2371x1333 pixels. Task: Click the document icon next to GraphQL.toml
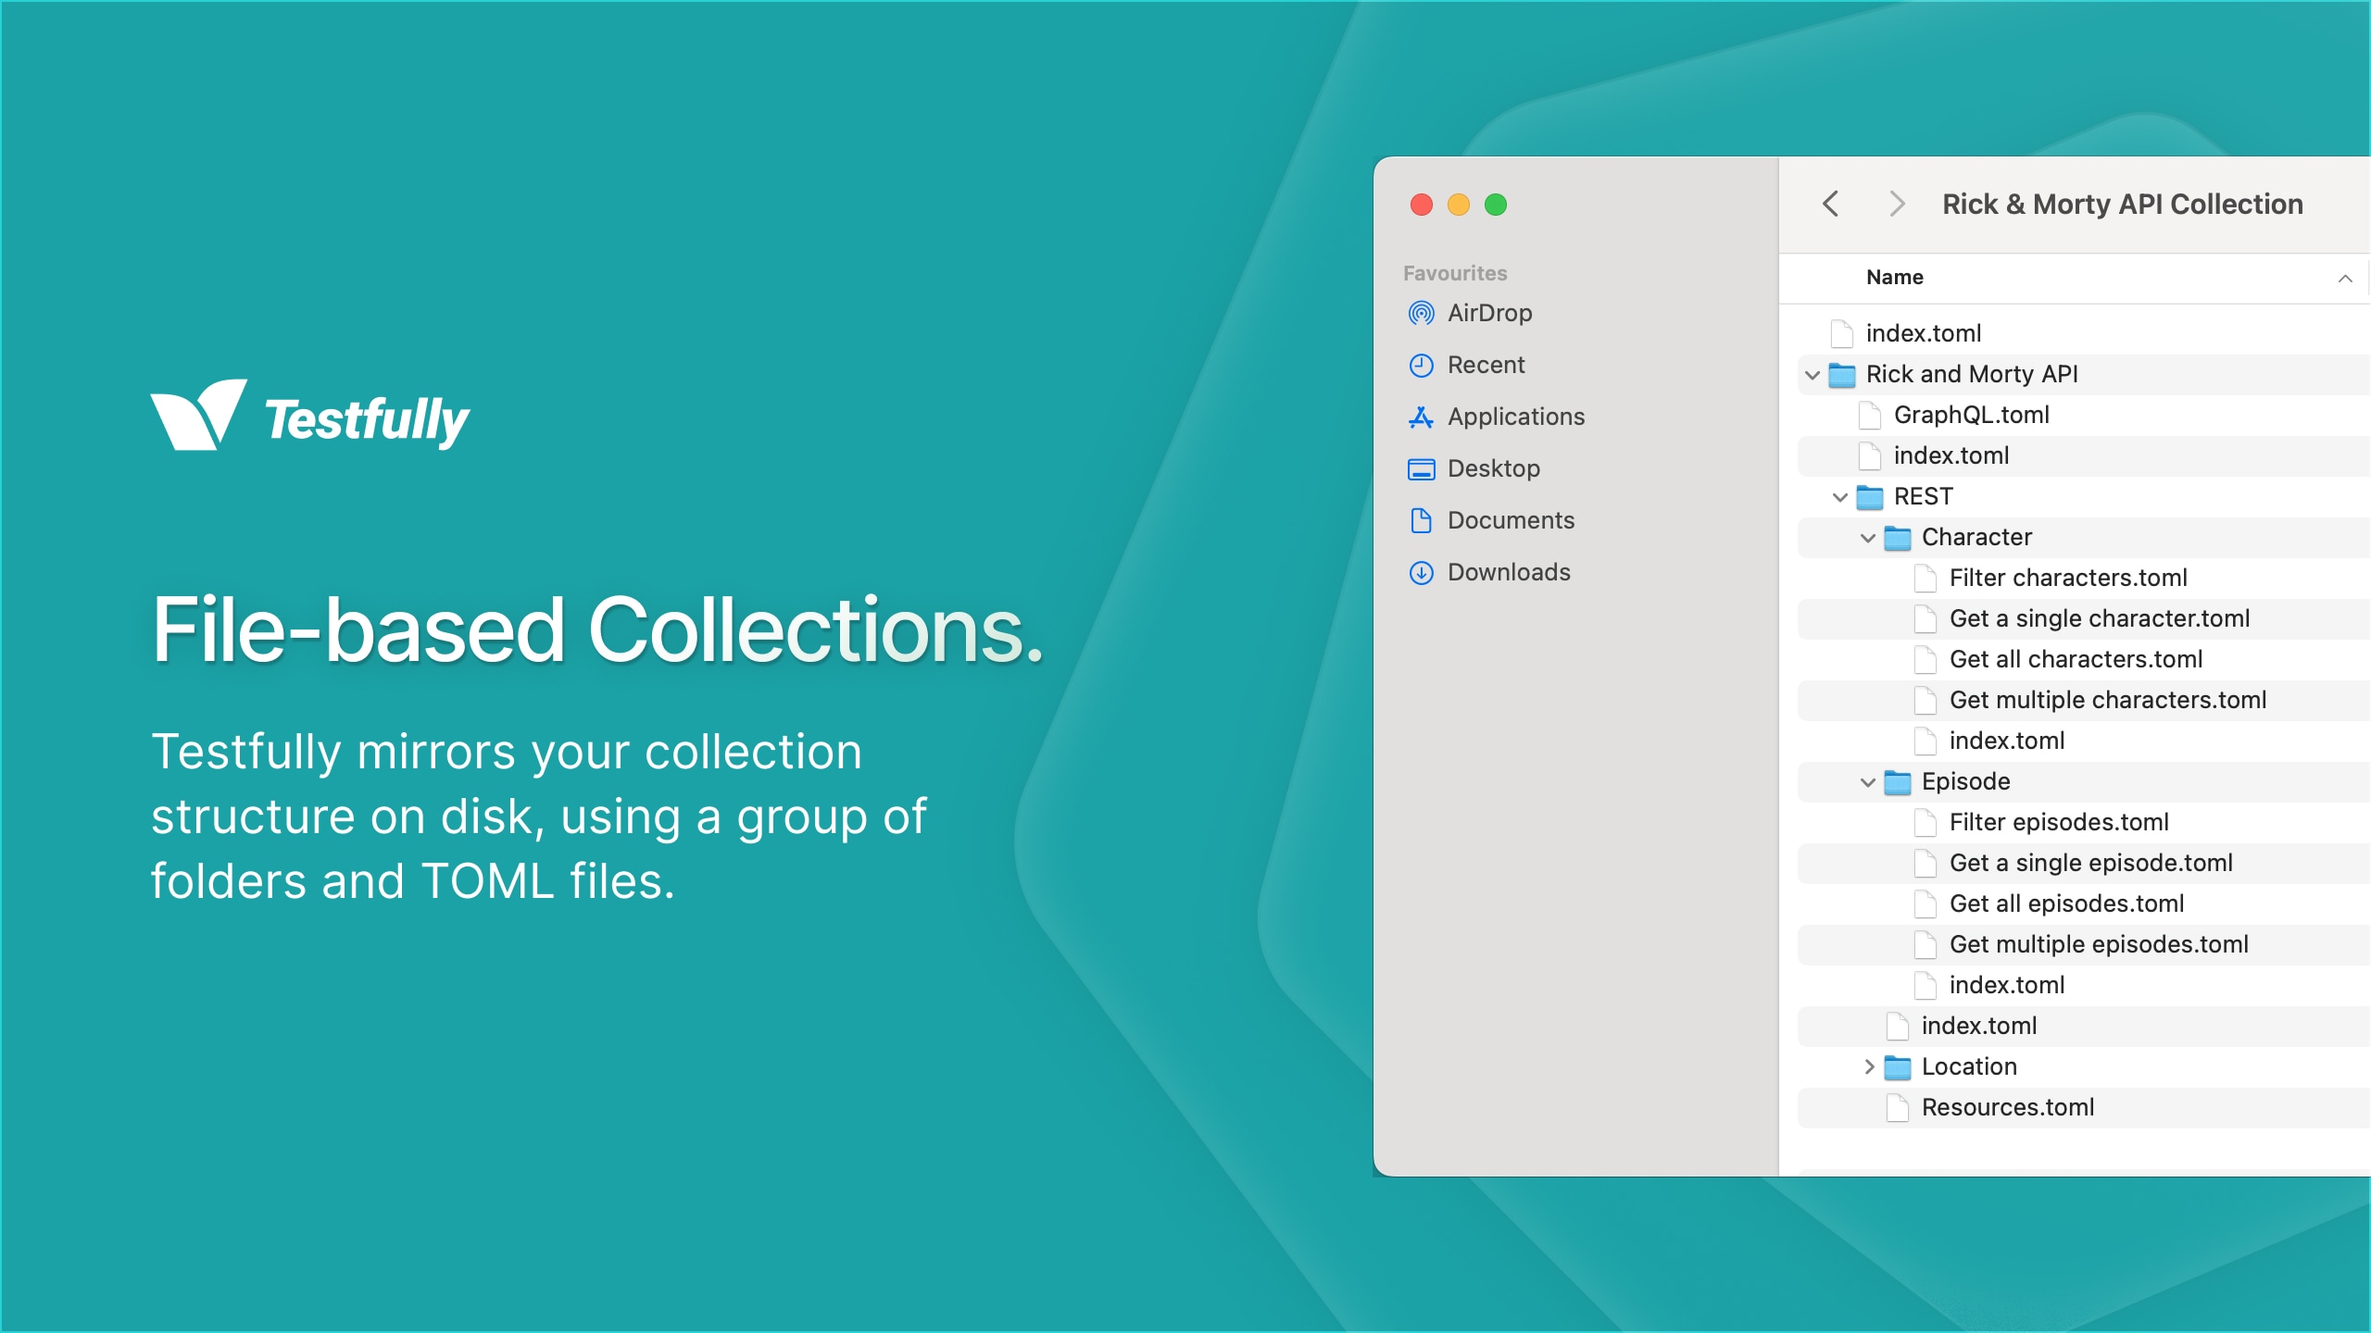coord(1869,415)
